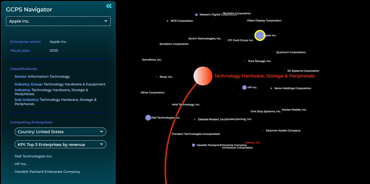Expand the Country: United States dropdown

coord(60,132)
